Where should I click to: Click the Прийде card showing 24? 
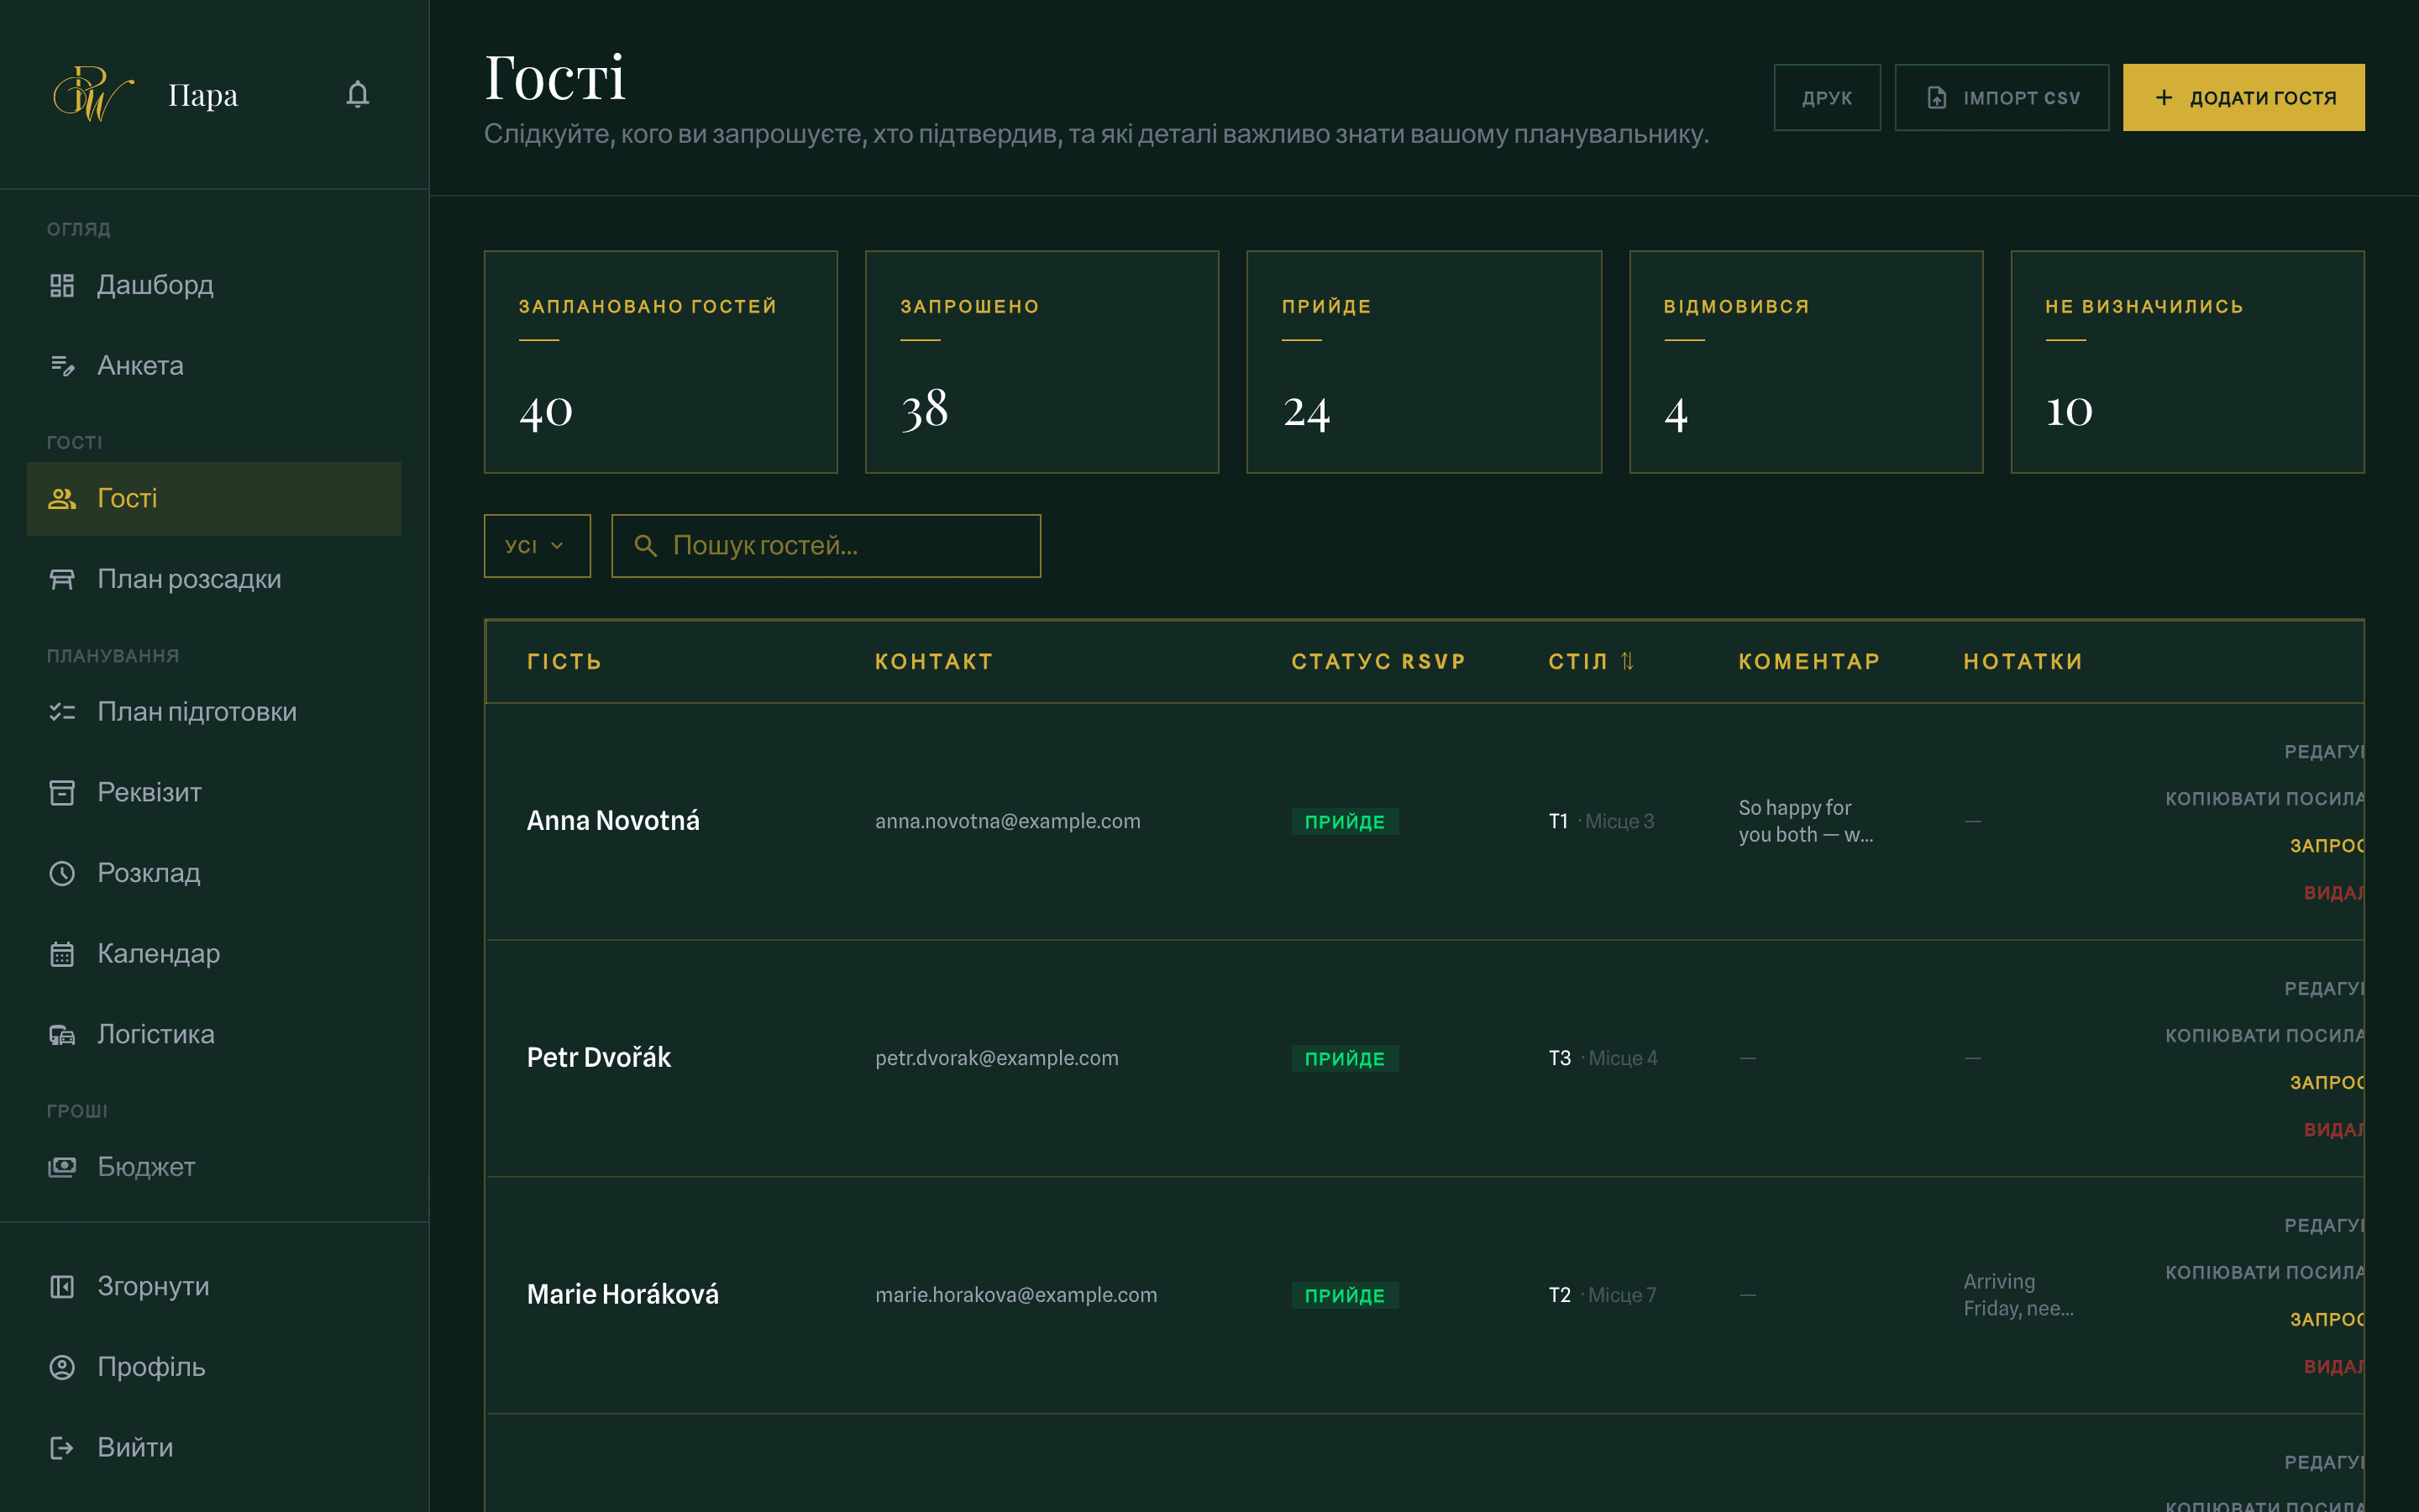click(1424, 362)
